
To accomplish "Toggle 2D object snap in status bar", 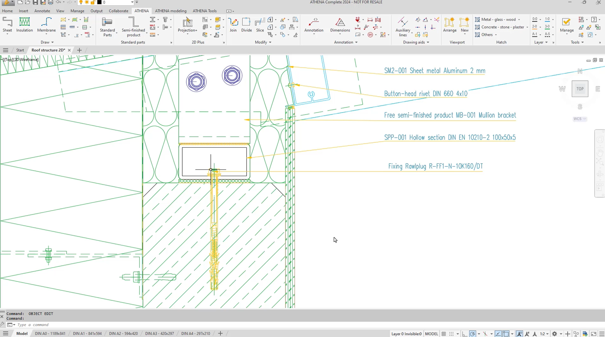I will pos(506,334).
